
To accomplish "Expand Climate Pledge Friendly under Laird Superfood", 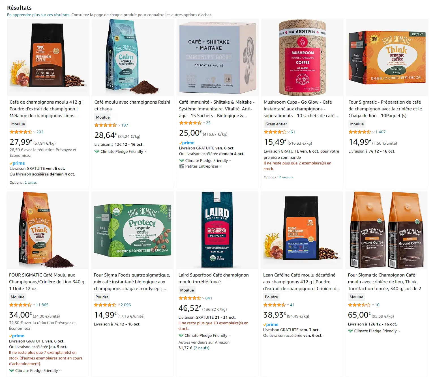I will point(230,335).
